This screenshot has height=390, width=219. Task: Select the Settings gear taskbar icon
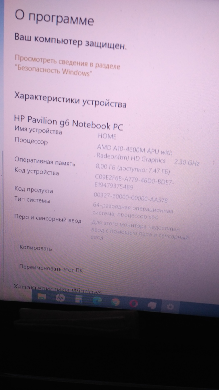pyautogui.click(x=171, y=306)
